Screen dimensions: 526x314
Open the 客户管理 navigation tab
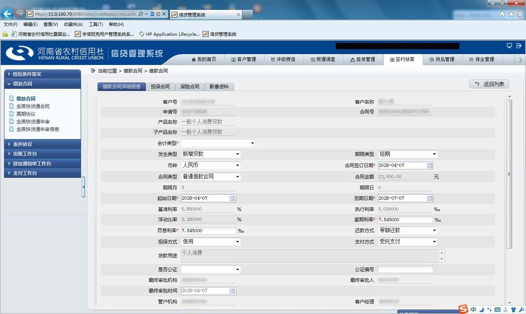(244, 59)
